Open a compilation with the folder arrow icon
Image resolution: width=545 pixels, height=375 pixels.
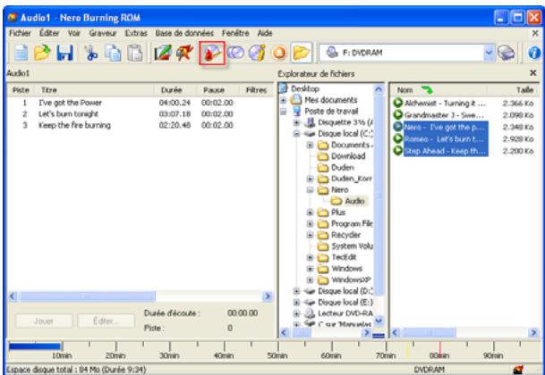pyautogui.click(x=42, y=53)
